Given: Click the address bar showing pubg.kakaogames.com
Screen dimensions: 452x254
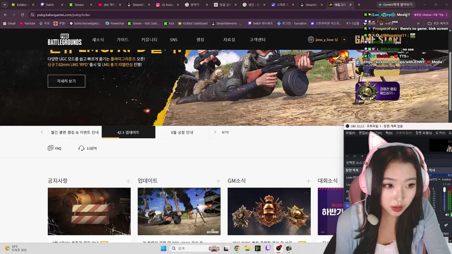Looking at the screenshot, I should click(194, 15).
